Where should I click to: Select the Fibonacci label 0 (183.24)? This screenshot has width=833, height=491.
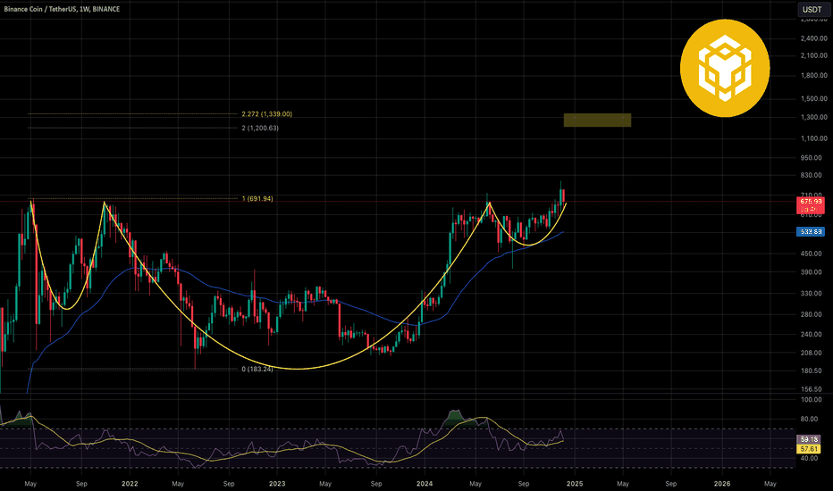pos(257,369)
